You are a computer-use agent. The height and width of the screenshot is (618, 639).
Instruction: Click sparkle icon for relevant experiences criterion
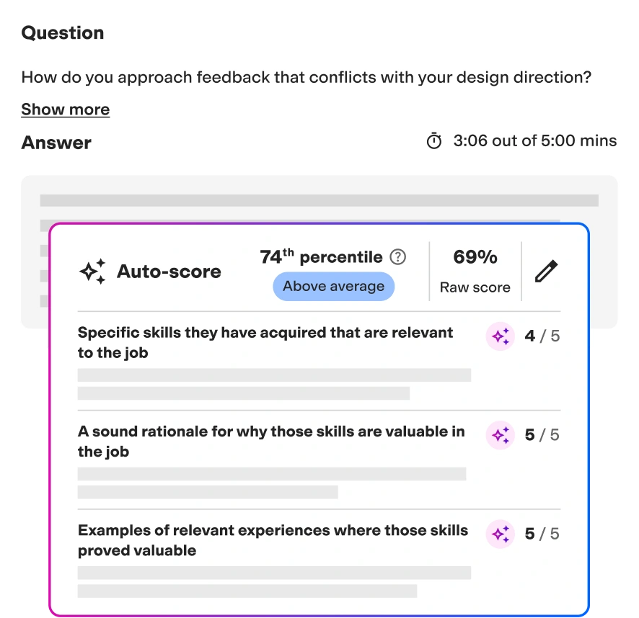[501, 534]
